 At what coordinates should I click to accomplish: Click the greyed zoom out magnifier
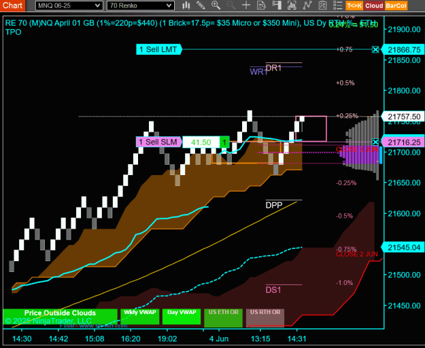(x=231, y=5)
